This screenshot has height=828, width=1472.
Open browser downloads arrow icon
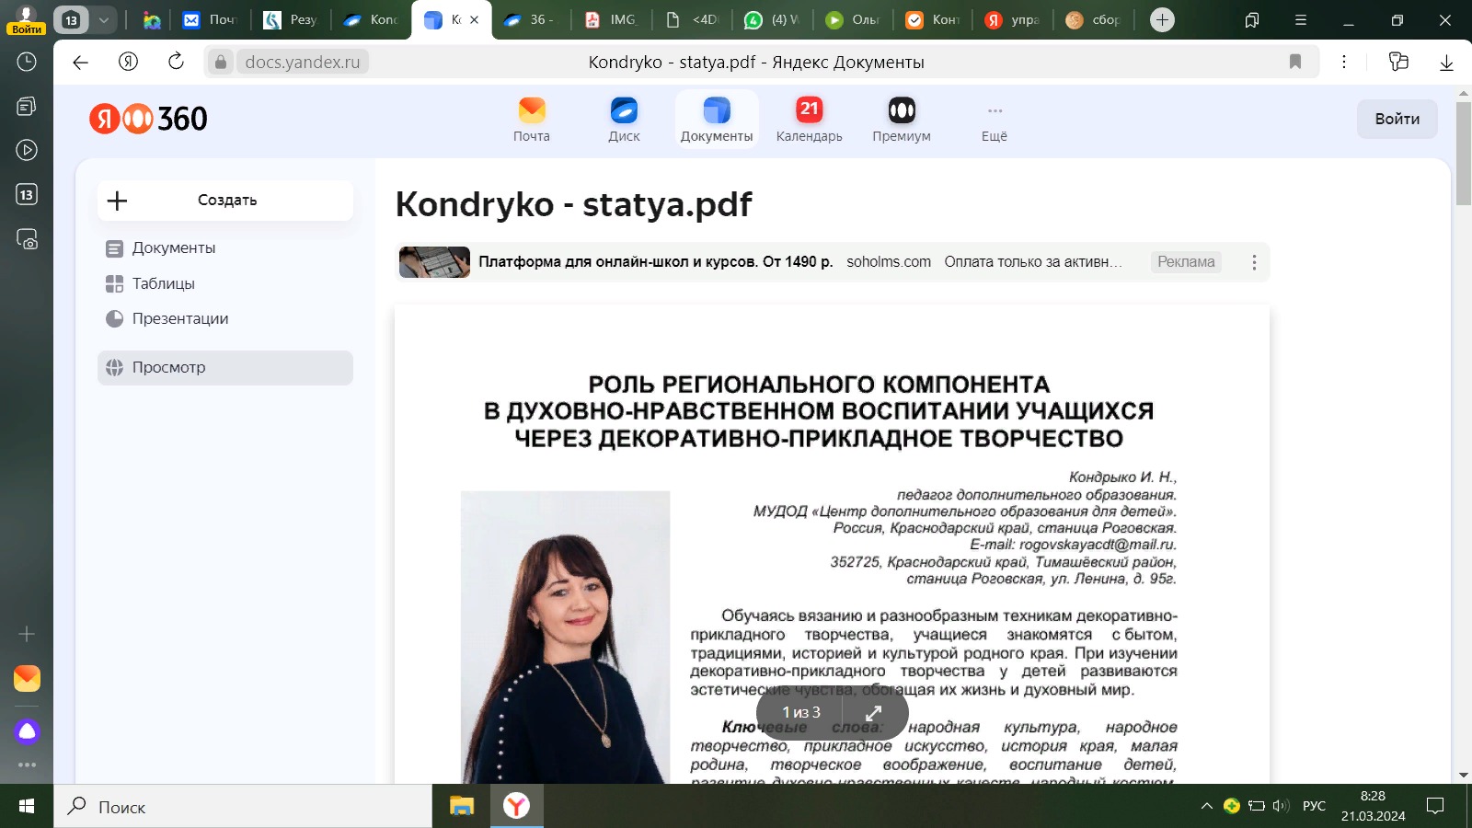click(1446, 62)
